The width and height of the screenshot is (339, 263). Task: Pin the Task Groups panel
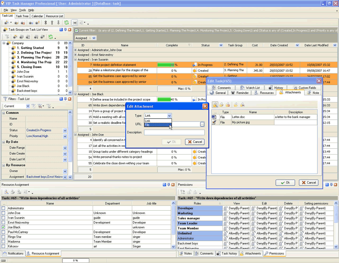pos(66,30)
